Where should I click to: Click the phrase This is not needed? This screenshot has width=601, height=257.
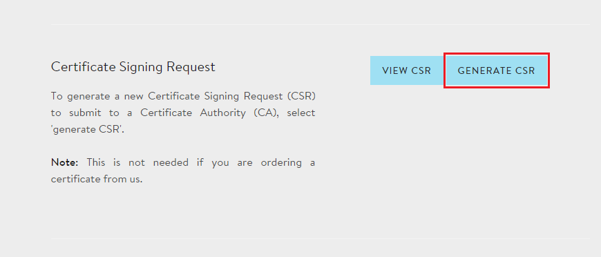137,162
